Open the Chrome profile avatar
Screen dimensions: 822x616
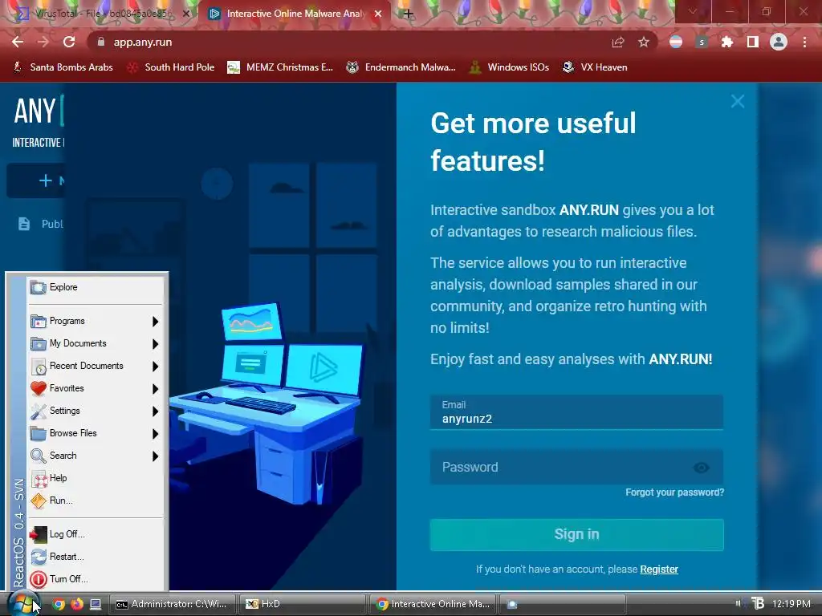pyautogui.click(x=779, y=42)
